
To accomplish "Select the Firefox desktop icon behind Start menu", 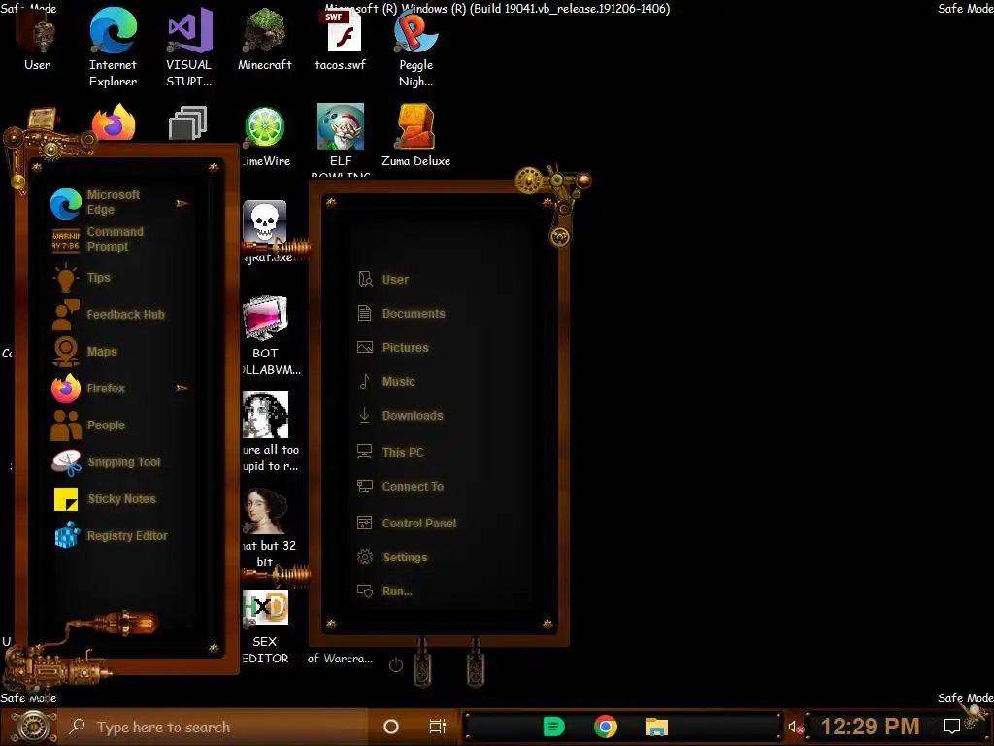I will 114,123.
